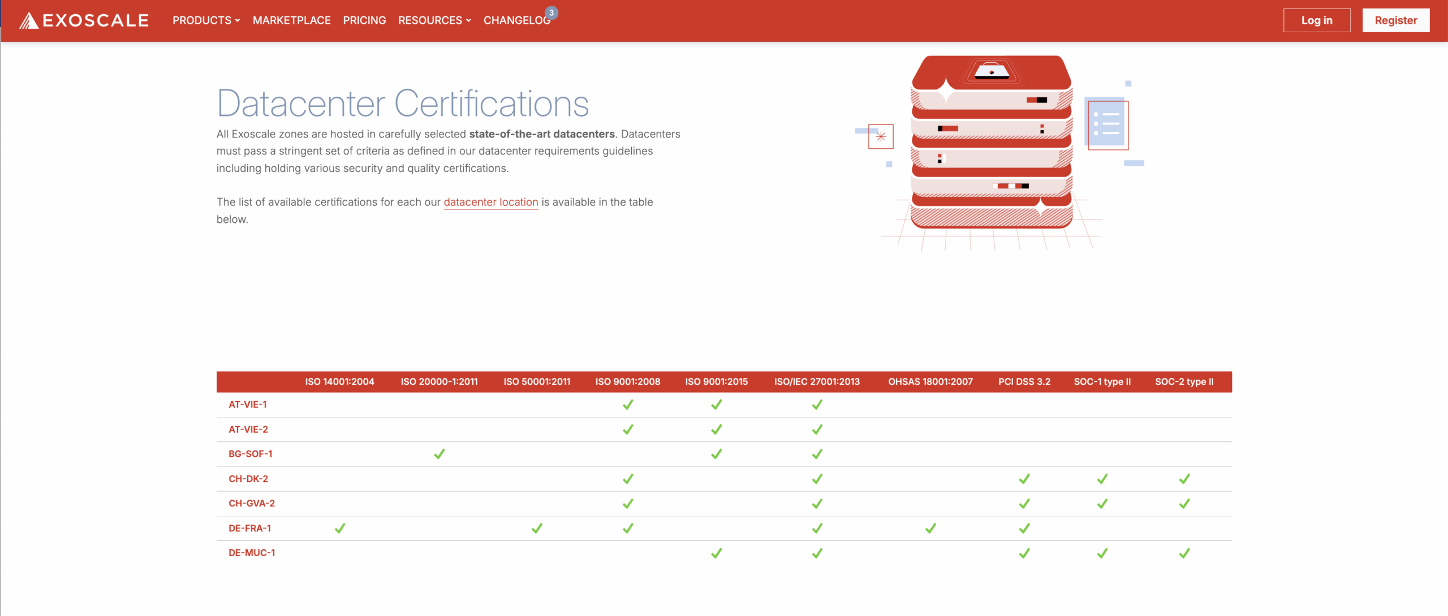This screenshot has height=616, width=1448.
Task: Click the ISO/IEC 27001:2013 column header
Action: (x=817, y=382)
